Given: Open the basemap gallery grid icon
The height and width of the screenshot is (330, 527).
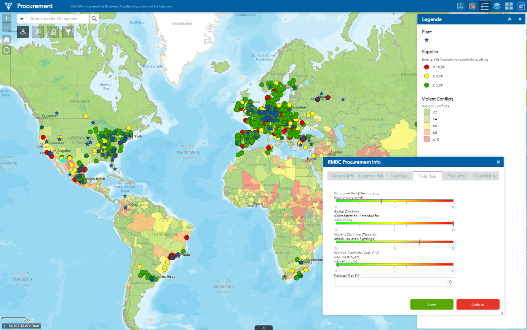Looking at the screenshot, I should point(509,6).
